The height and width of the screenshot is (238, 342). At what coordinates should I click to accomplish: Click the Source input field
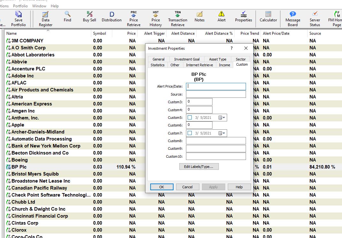[x=216, y=94]
